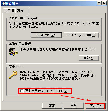Viewport: 108px width, 111px height.
Task: Enable 要求使用者按 Ctrl-Alt-Delete checkbox
Action: pyautogui.click(x=22, y=91)
